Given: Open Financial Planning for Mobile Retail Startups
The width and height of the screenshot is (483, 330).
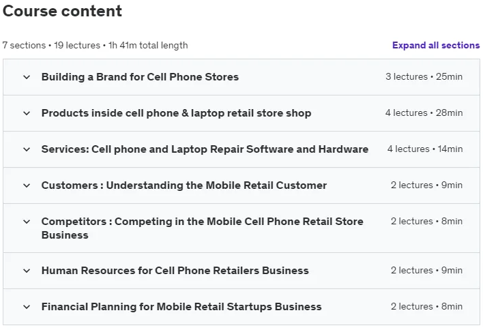Looking at the screenshot, I should coord(181,307).
